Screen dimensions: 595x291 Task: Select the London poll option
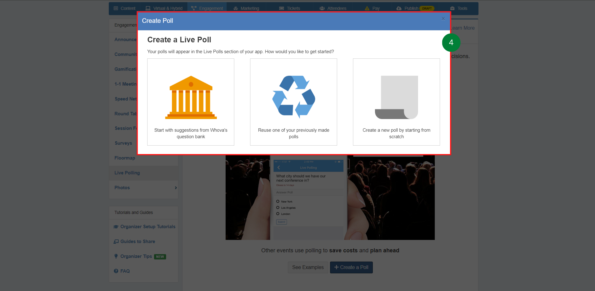pos(278,214)
